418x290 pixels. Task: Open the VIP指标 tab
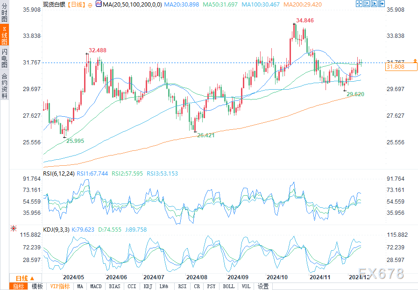[x=60, y=286]
